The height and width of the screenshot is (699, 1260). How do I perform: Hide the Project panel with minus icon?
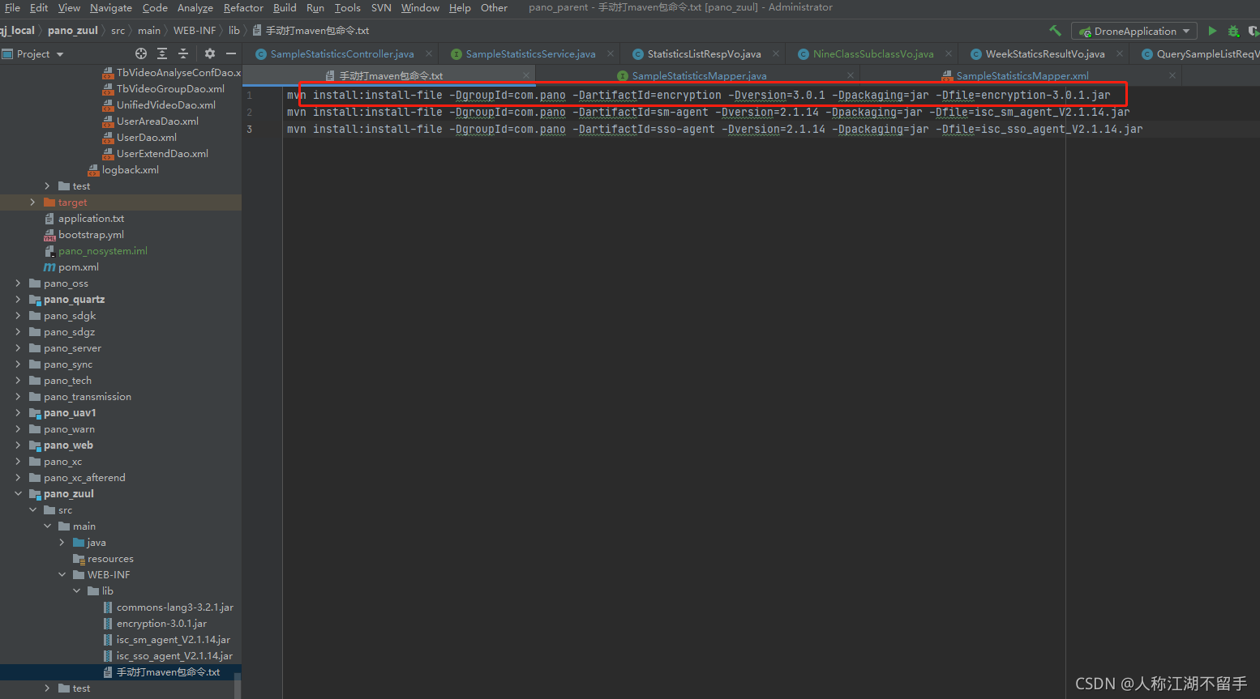(x=231, y=53)
